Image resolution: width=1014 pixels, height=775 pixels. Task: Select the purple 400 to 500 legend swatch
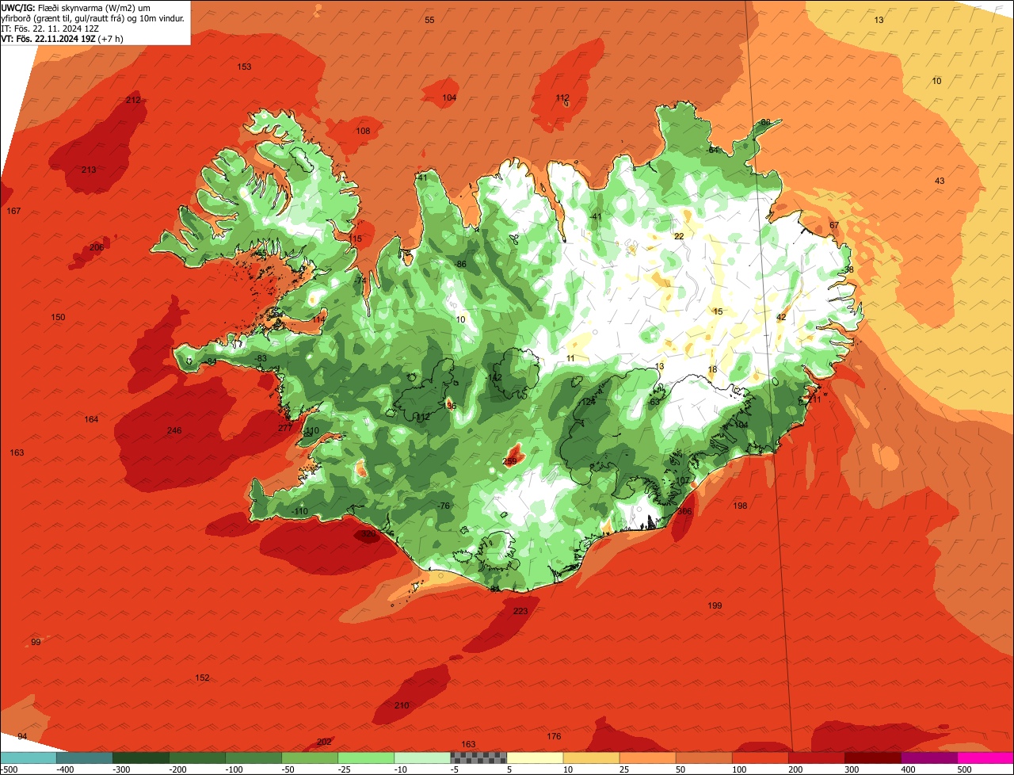(x=929, y=758)
